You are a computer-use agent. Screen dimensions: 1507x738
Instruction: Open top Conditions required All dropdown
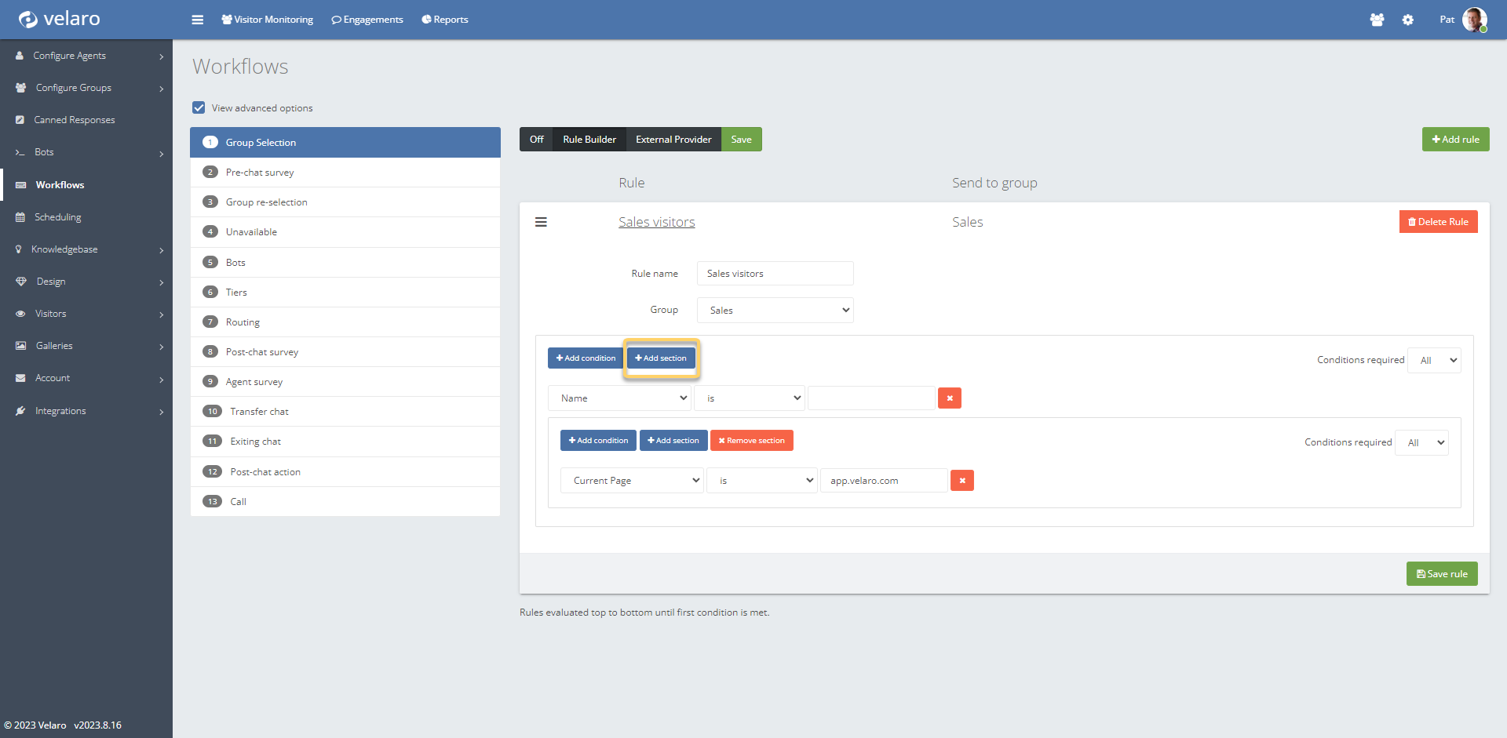pos(1434,361)
